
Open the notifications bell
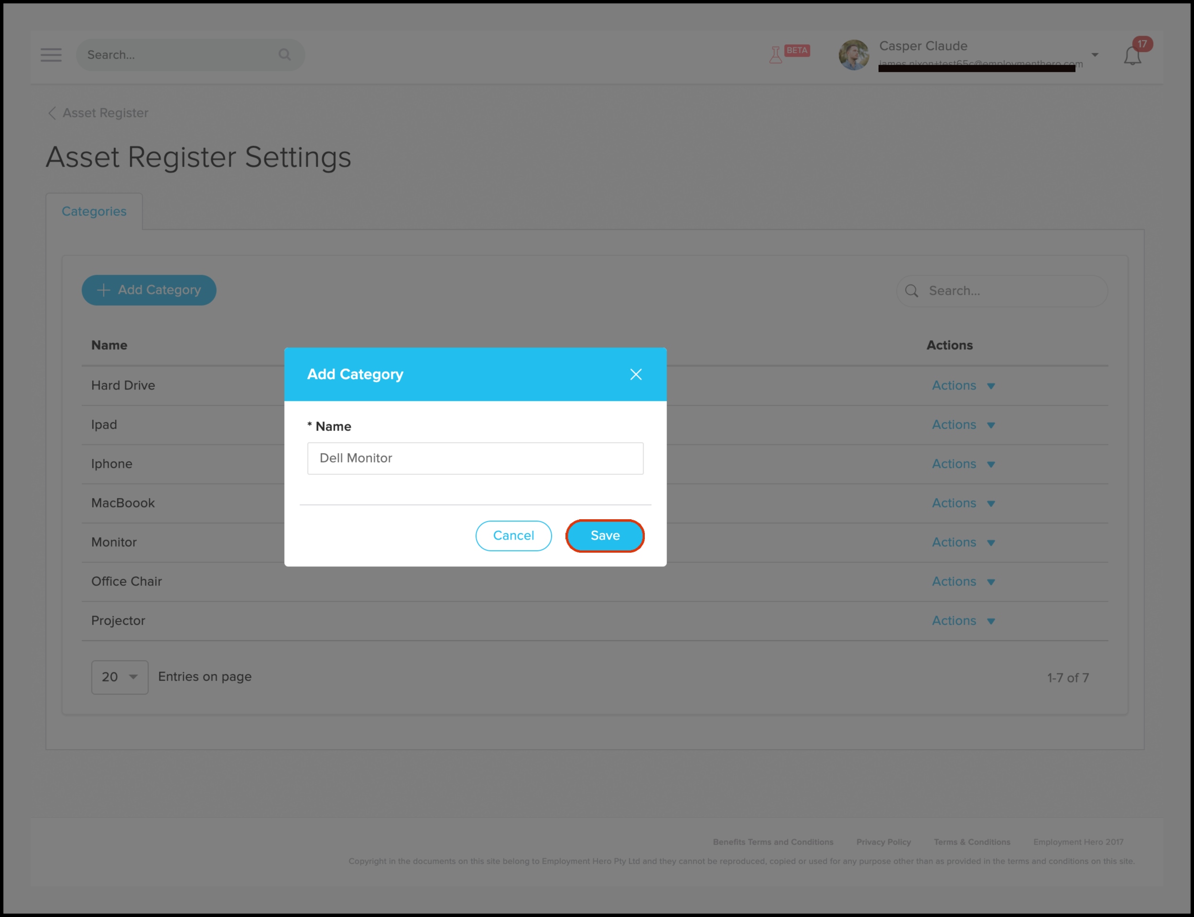coord(1132,55)
